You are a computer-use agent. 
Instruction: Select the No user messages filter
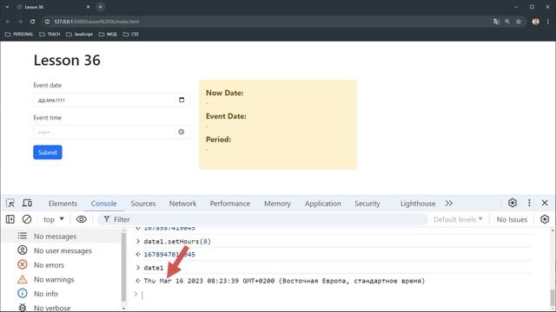(61, 250)
